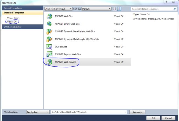Select the ASP.NET Reports Web Site name
Viewport: 179px width, 121px height.
(x=68, y=54)
